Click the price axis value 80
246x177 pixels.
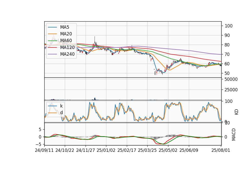(x=227, y=45)
